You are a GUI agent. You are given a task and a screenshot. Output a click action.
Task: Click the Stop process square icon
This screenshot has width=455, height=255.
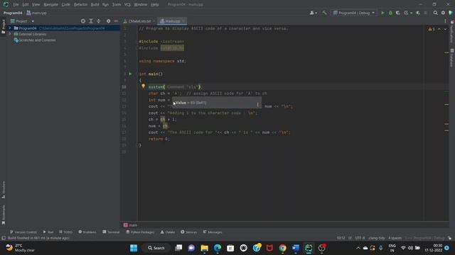click(426, 13)
